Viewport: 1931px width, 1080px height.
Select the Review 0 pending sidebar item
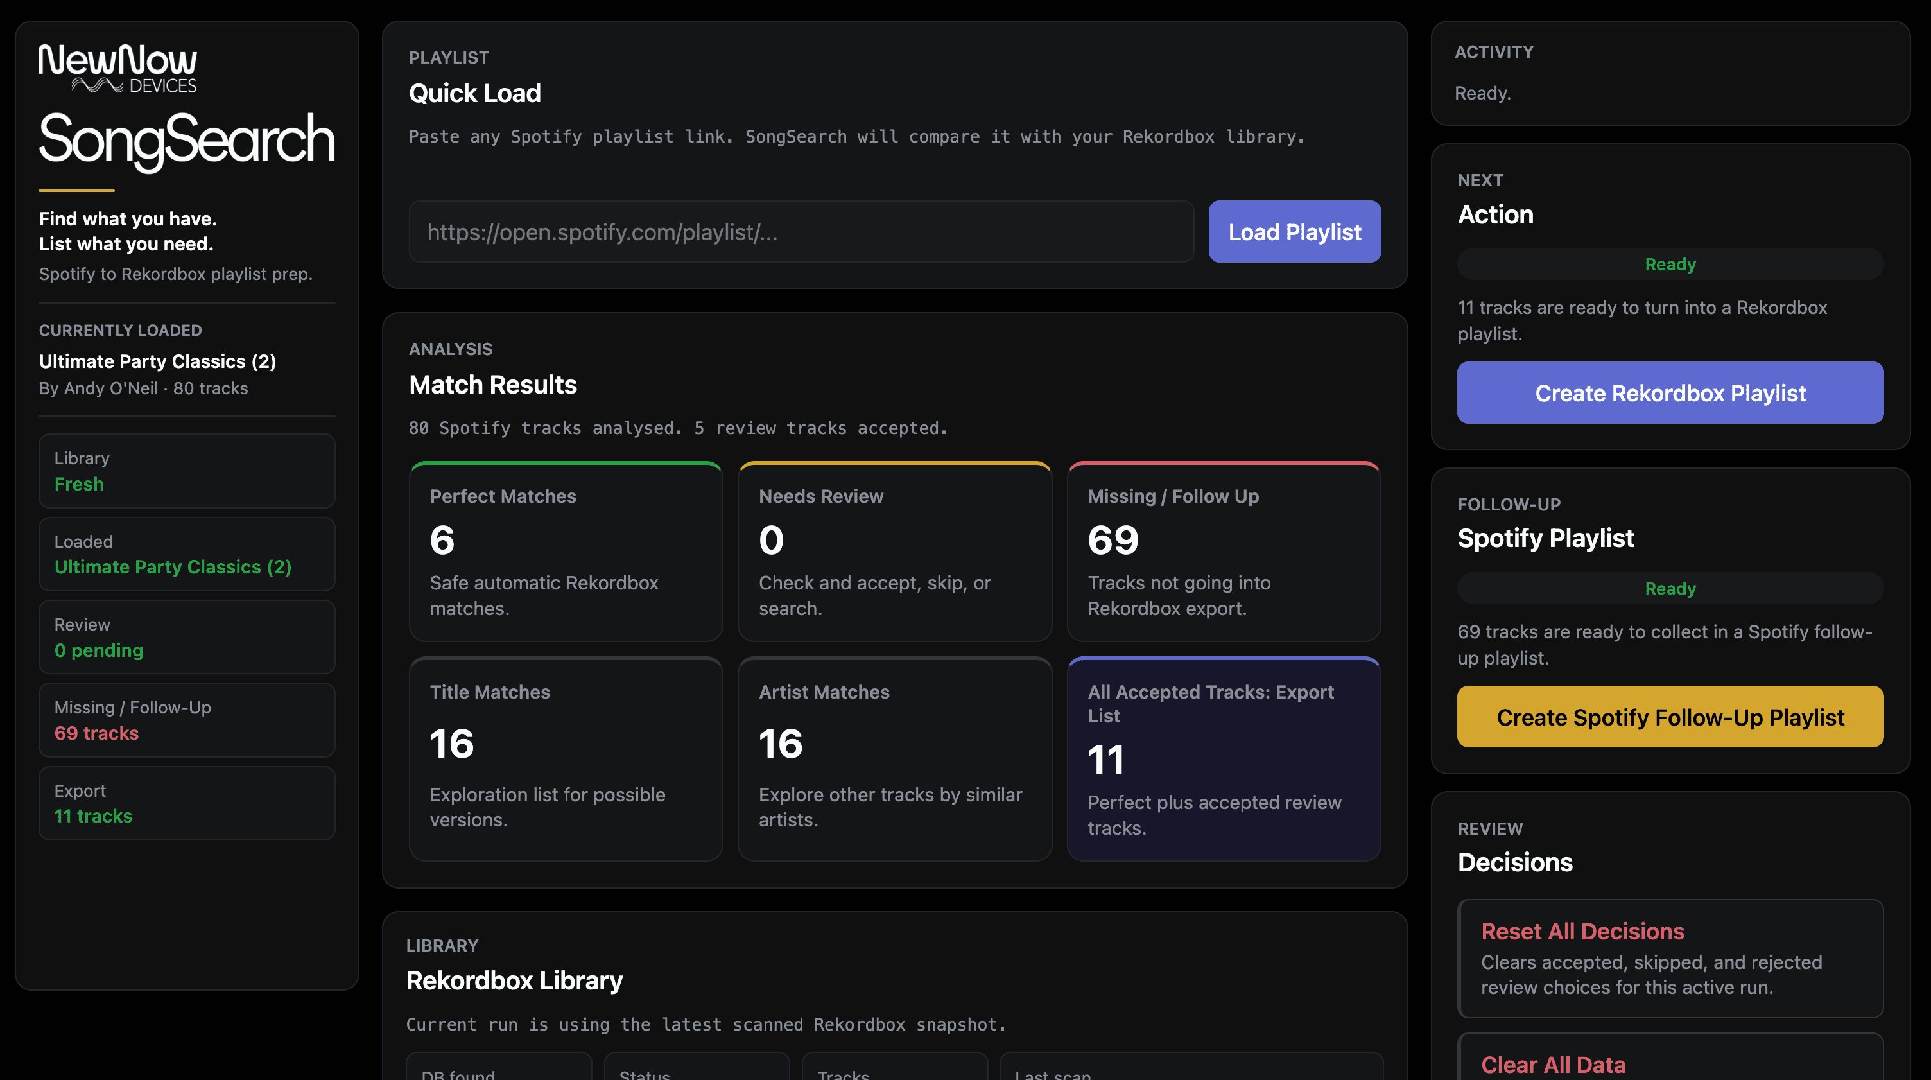187,637
